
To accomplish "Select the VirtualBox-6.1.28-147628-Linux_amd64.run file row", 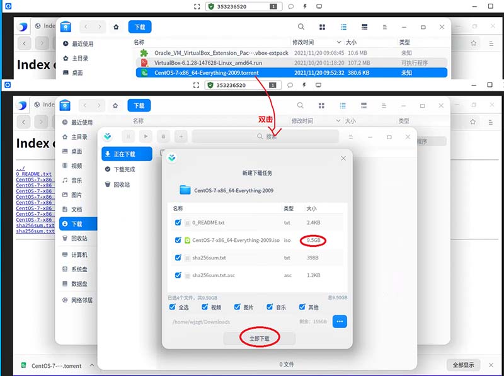I will 291,63.
